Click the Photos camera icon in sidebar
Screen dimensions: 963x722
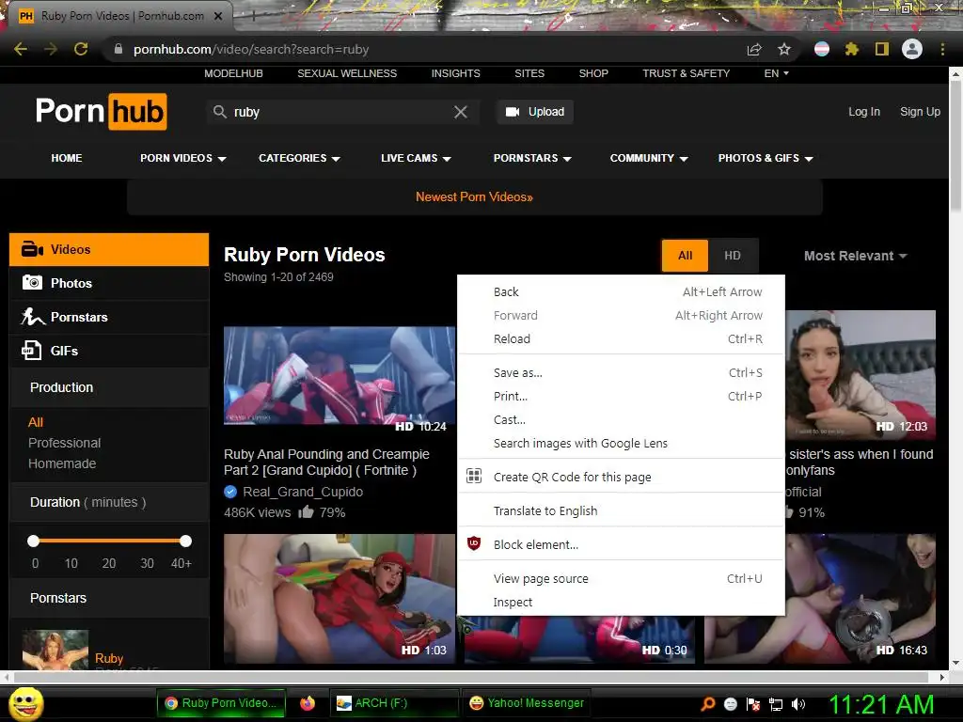[32, 282]
